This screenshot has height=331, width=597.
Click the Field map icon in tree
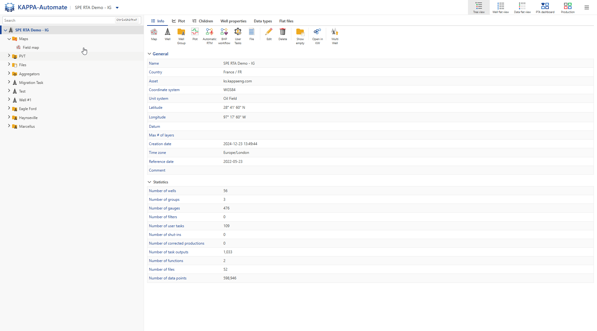(x=19, y=48)
